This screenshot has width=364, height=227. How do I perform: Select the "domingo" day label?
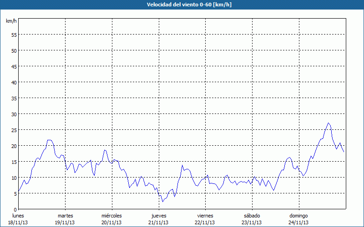[298, 216]
